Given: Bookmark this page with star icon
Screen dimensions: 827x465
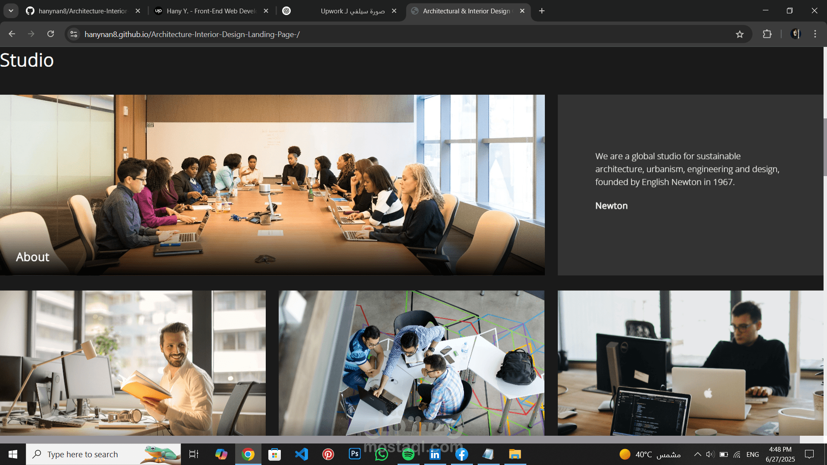Looking at the screenshot, I should coord(740,34).
